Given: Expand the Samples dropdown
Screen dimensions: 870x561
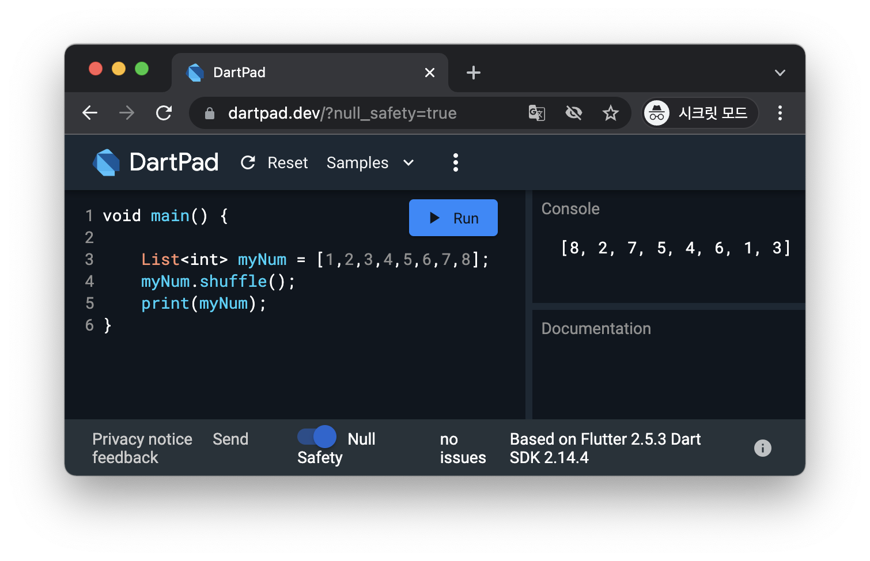Looking at the screenshot, I should [370, 163].
